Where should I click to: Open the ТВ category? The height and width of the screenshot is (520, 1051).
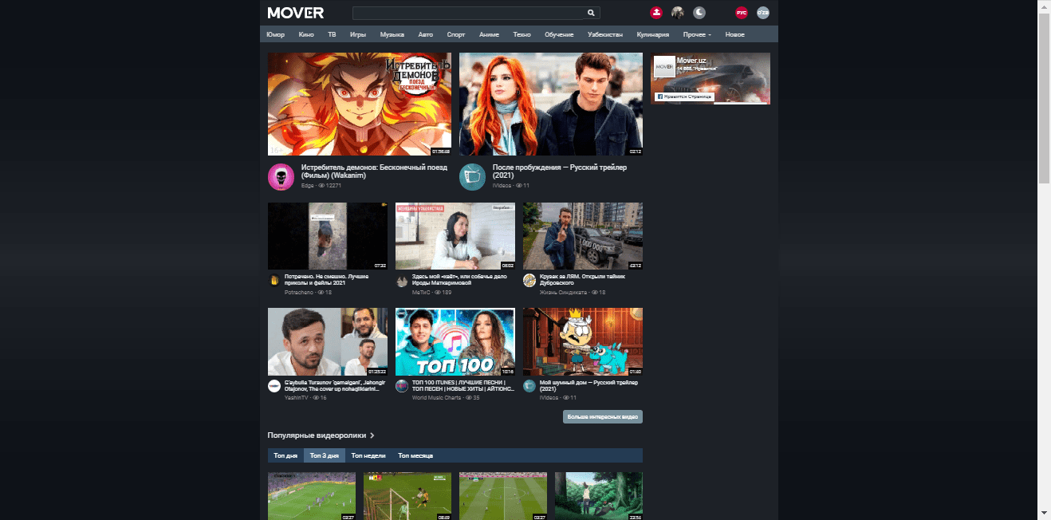pyautogui.click(x=332, y=35)
